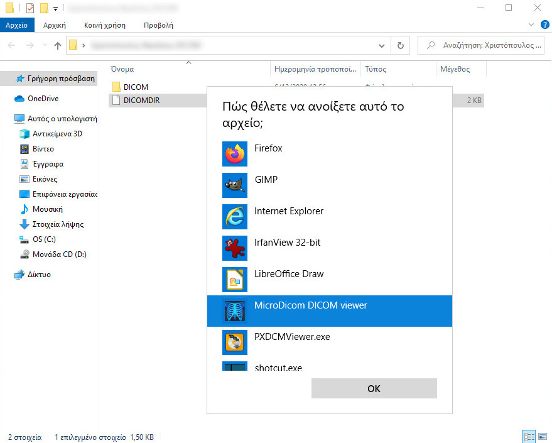Confirm the app choice with OK
Viewport: 552px width, 443px height.
pyautogui.click(x=374, y=388)
